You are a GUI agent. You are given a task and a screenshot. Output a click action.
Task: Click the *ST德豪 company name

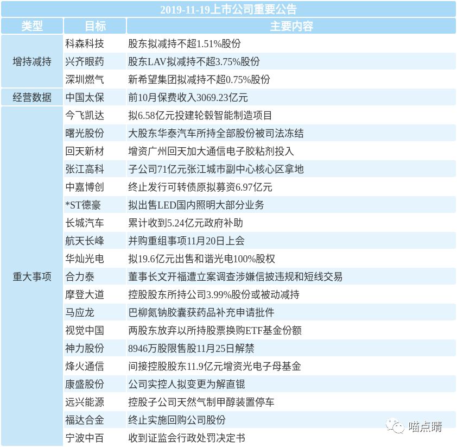(83, 205)
